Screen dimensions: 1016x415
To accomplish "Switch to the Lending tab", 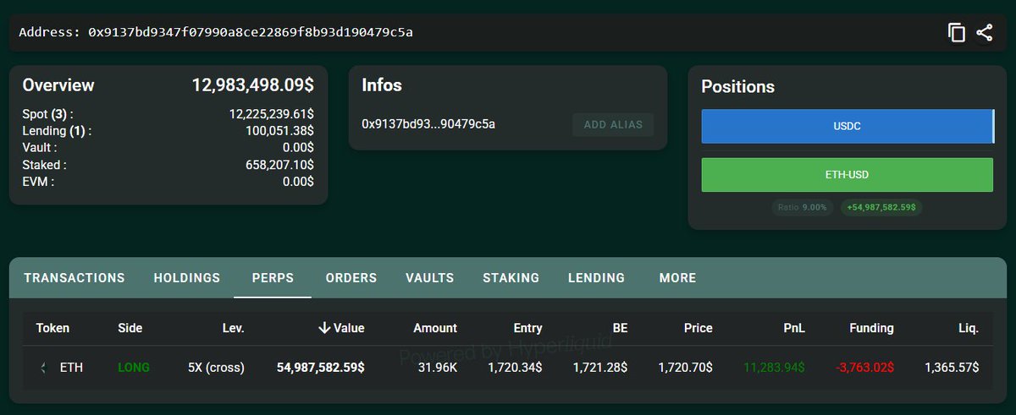I will pyautogui.click(x=597, y=278).
